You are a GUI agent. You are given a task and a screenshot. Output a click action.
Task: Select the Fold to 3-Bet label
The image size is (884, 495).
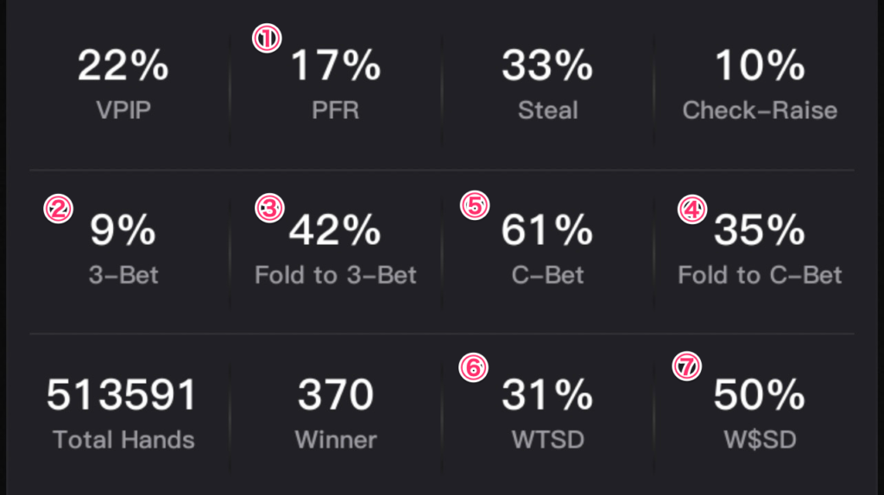336,276
